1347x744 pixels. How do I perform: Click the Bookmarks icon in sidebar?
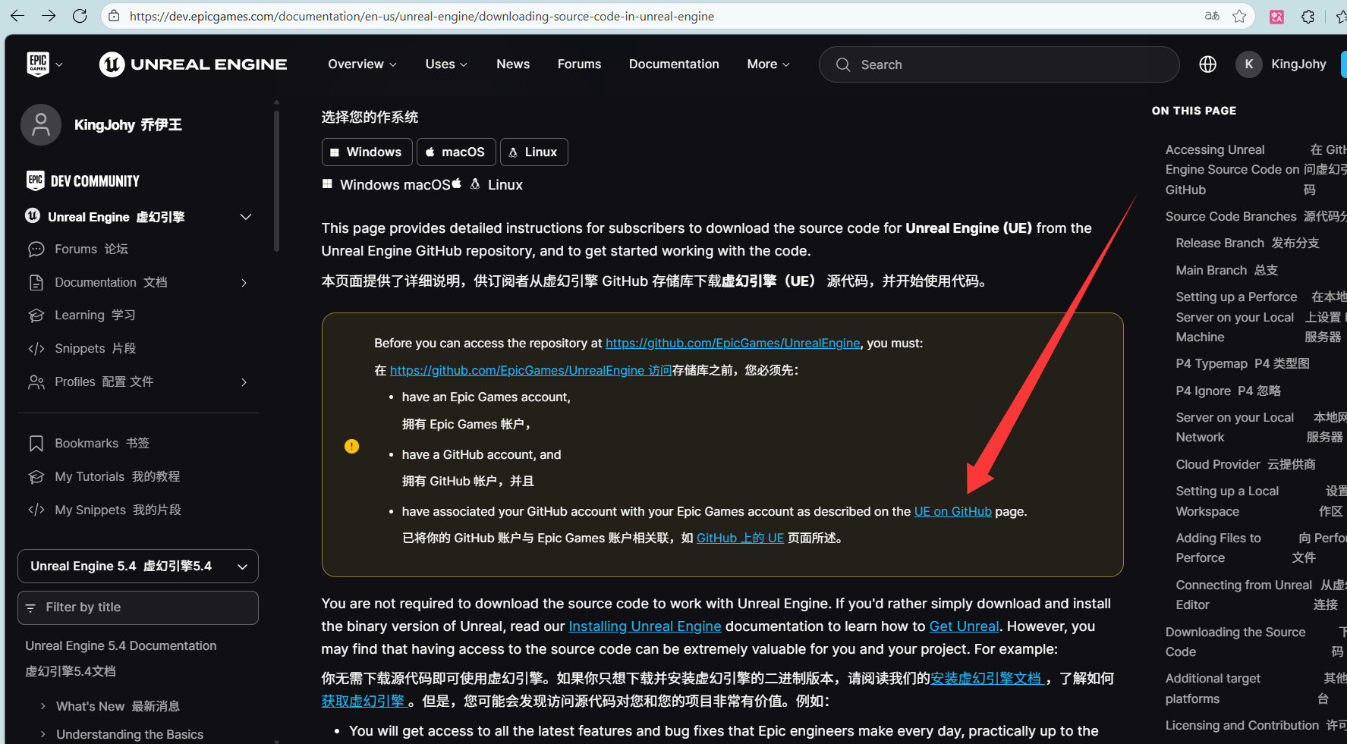[x=36, y=443]
